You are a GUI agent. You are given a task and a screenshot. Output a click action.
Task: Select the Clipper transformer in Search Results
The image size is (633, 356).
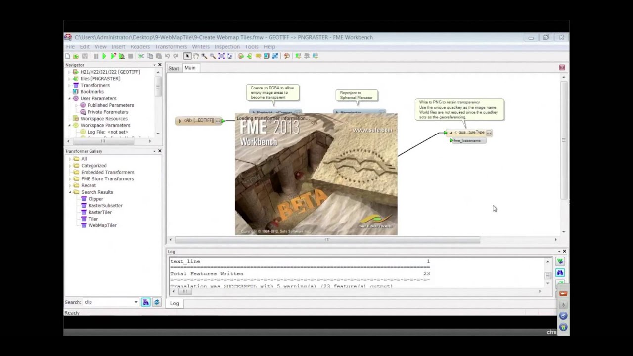pyautogui.click(x=95, y=199)
